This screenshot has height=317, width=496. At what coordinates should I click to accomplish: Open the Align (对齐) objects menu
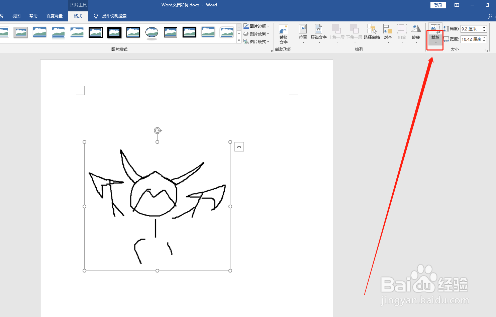click(388, 34)
